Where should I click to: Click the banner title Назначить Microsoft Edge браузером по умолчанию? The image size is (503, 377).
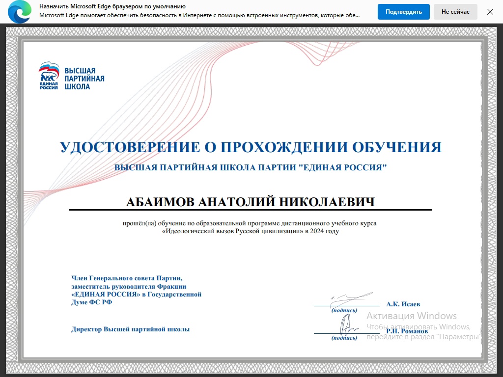[x=112, y=6]
